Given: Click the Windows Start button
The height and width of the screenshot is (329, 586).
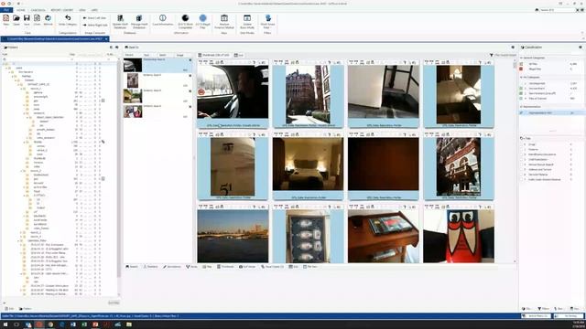Looking at the screenshot, I should (5, 324).
